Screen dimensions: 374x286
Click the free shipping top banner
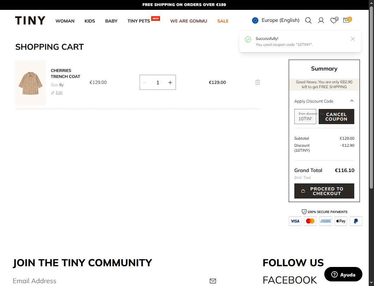[x=184, y=5]
